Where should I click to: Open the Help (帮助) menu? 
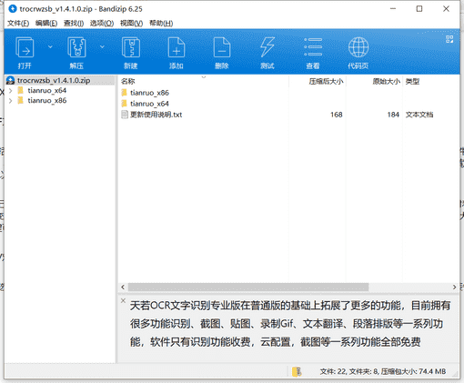(161, 23)
